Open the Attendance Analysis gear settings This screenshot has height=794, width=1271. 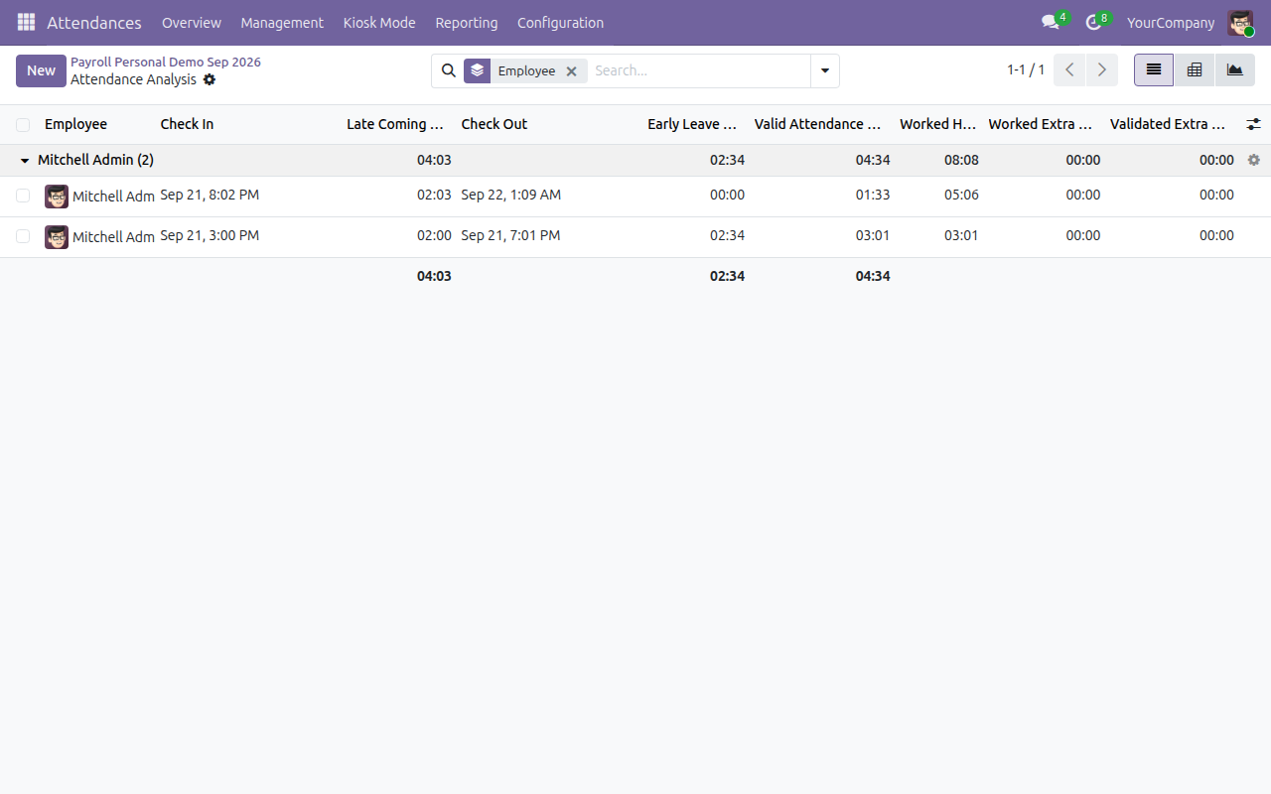tap(210, 79)
